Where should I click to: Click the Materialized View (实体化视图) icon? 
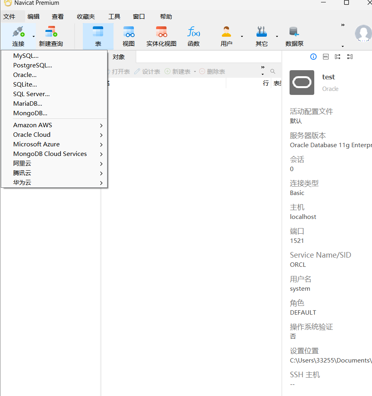pos(161,32)
